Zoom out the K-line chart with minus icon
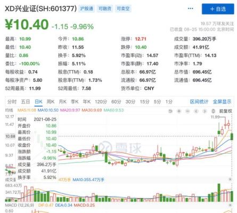Image resolution: width=237 pixels, height=213 pixels. coord(187,111)
